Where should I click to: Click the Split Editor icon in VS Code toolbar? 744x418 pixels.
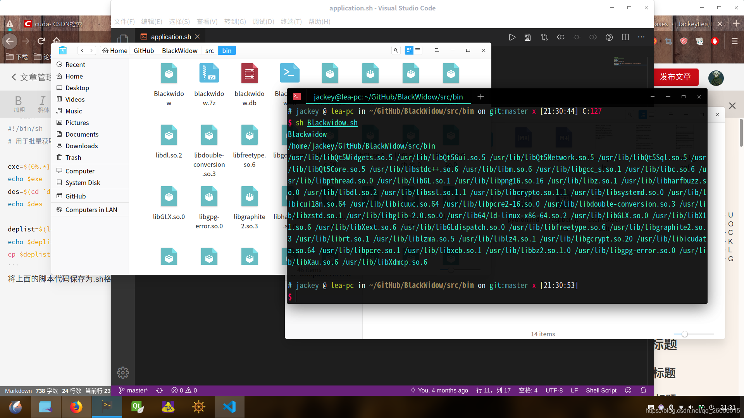click(x=625, y=37)
